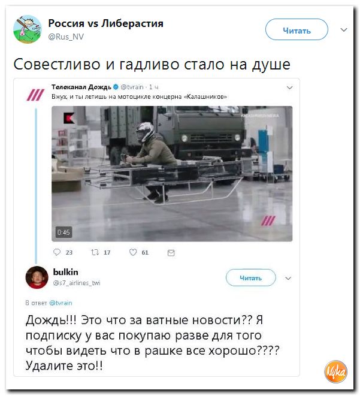Viewport: 360px width, 396px height.
Task: Open the chevron menu next to bulkin's Читать button
Action: [x=288, y=278]
